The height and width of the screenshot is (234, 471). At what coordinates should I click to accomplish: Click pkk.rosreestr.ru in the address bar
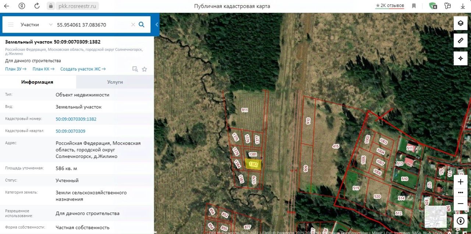pos(77,6)
